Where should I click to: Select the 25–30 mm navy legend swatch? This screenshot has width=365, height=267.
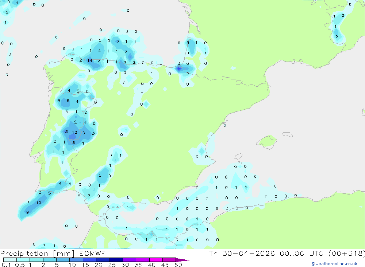point(116,260)
